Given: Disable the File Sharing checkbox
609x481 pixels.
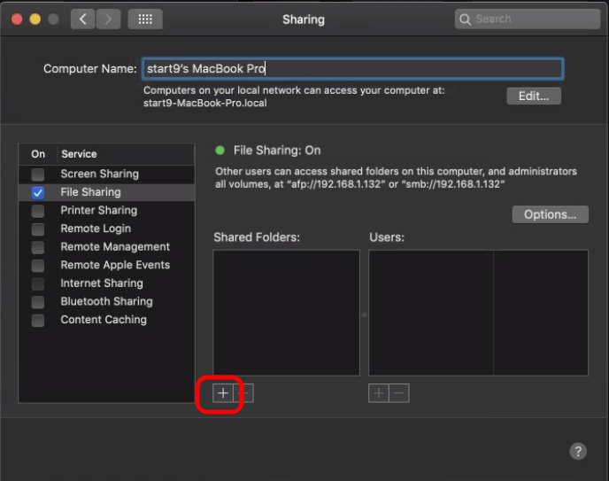Looking at the screenshot, I should coord(38,192).
